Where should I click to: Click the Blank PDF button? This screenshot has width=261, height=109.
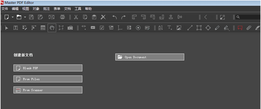[48, 68]
